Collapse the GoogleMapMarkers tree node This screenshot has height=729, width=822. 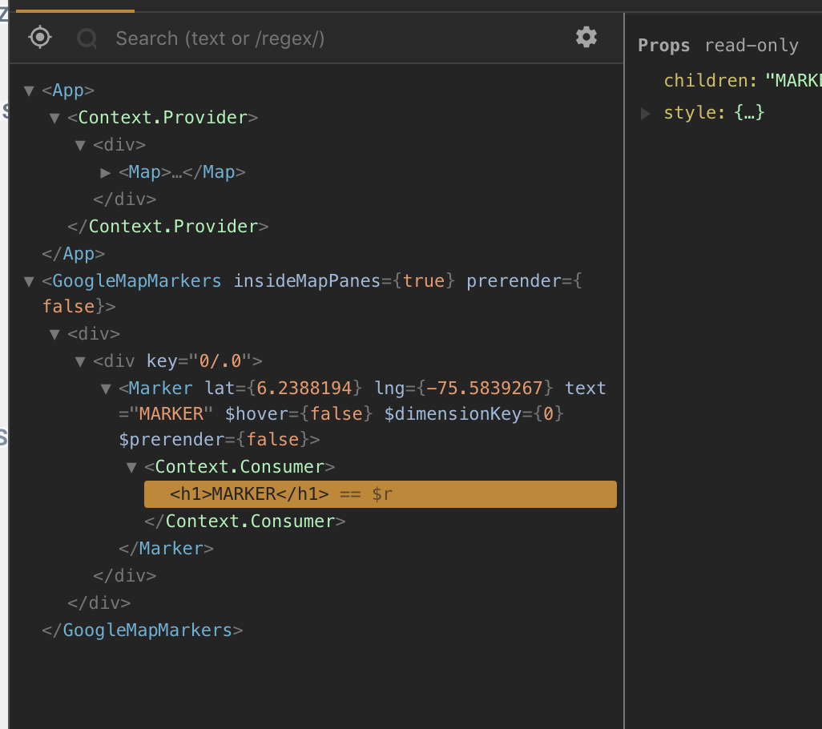(28, 280)
